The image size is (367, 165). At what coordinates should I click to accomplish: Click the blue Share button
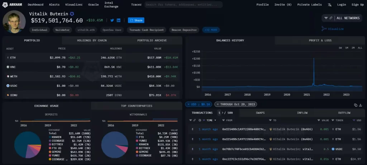click(136, 20)
